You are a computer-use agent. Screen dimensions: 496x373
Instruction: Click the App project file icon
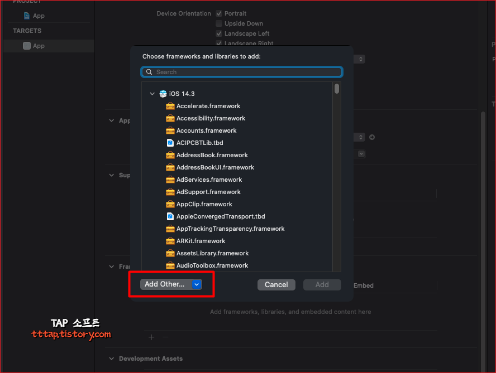[x=27, y=16]
